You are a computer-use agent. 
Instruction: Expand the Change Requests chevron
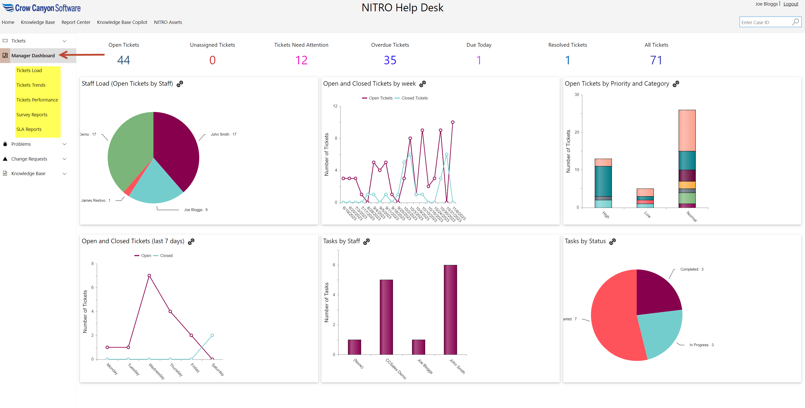point(65,159)
